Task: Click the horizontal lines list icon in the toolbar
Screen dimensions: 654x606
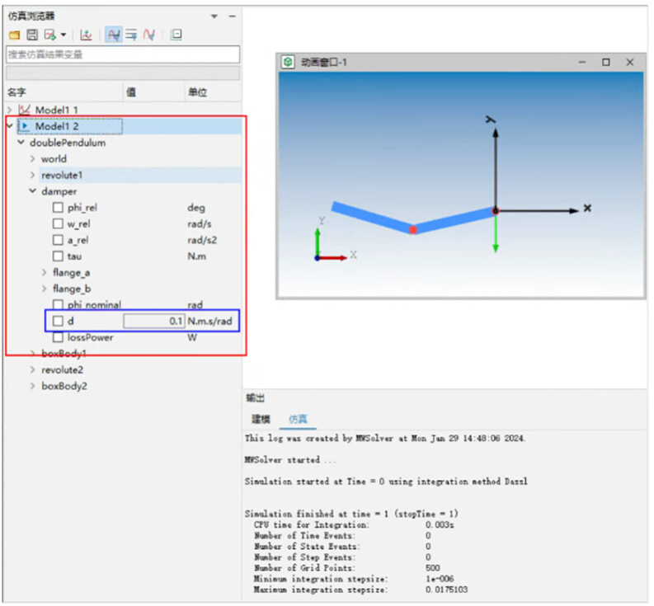Action: pyautogui.click(x=131, y=35)
